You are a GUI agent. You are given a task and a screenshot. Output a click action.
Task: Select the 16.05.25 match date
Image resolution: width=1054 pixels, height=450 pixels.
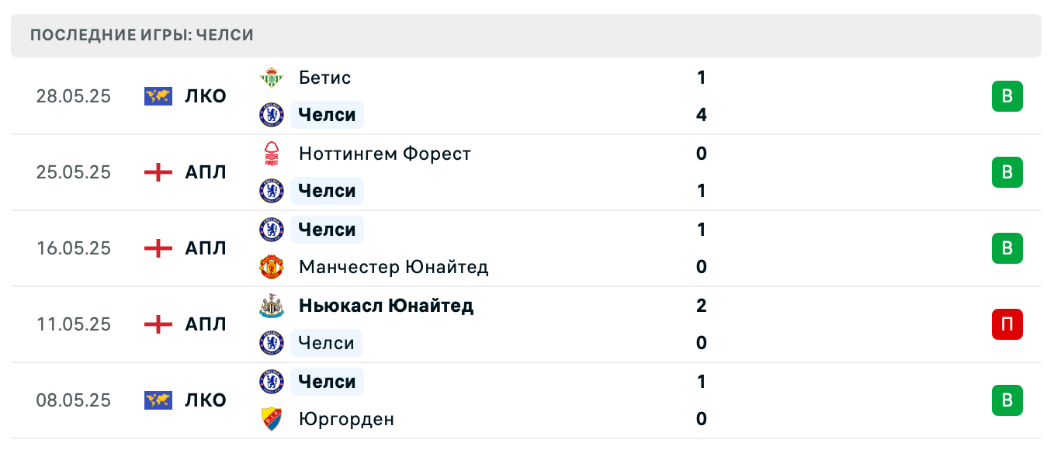74,248
